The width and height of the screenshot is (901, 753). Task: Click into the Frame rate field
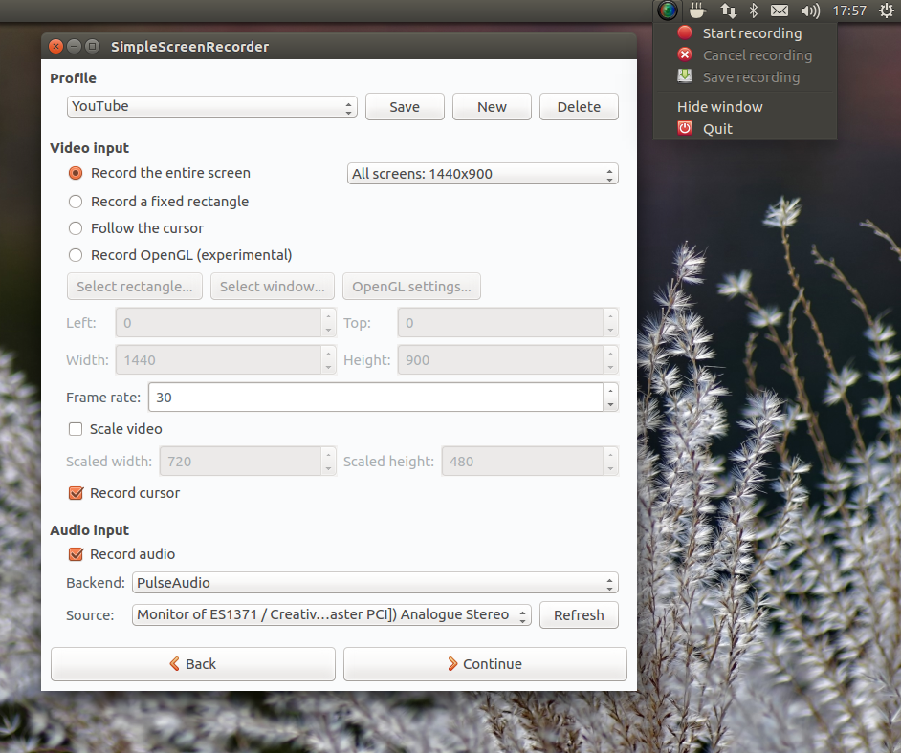(373, 398)
